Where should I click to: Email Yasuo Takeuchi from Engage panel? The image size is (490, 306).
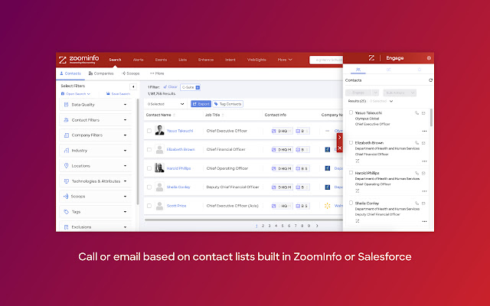423,113
